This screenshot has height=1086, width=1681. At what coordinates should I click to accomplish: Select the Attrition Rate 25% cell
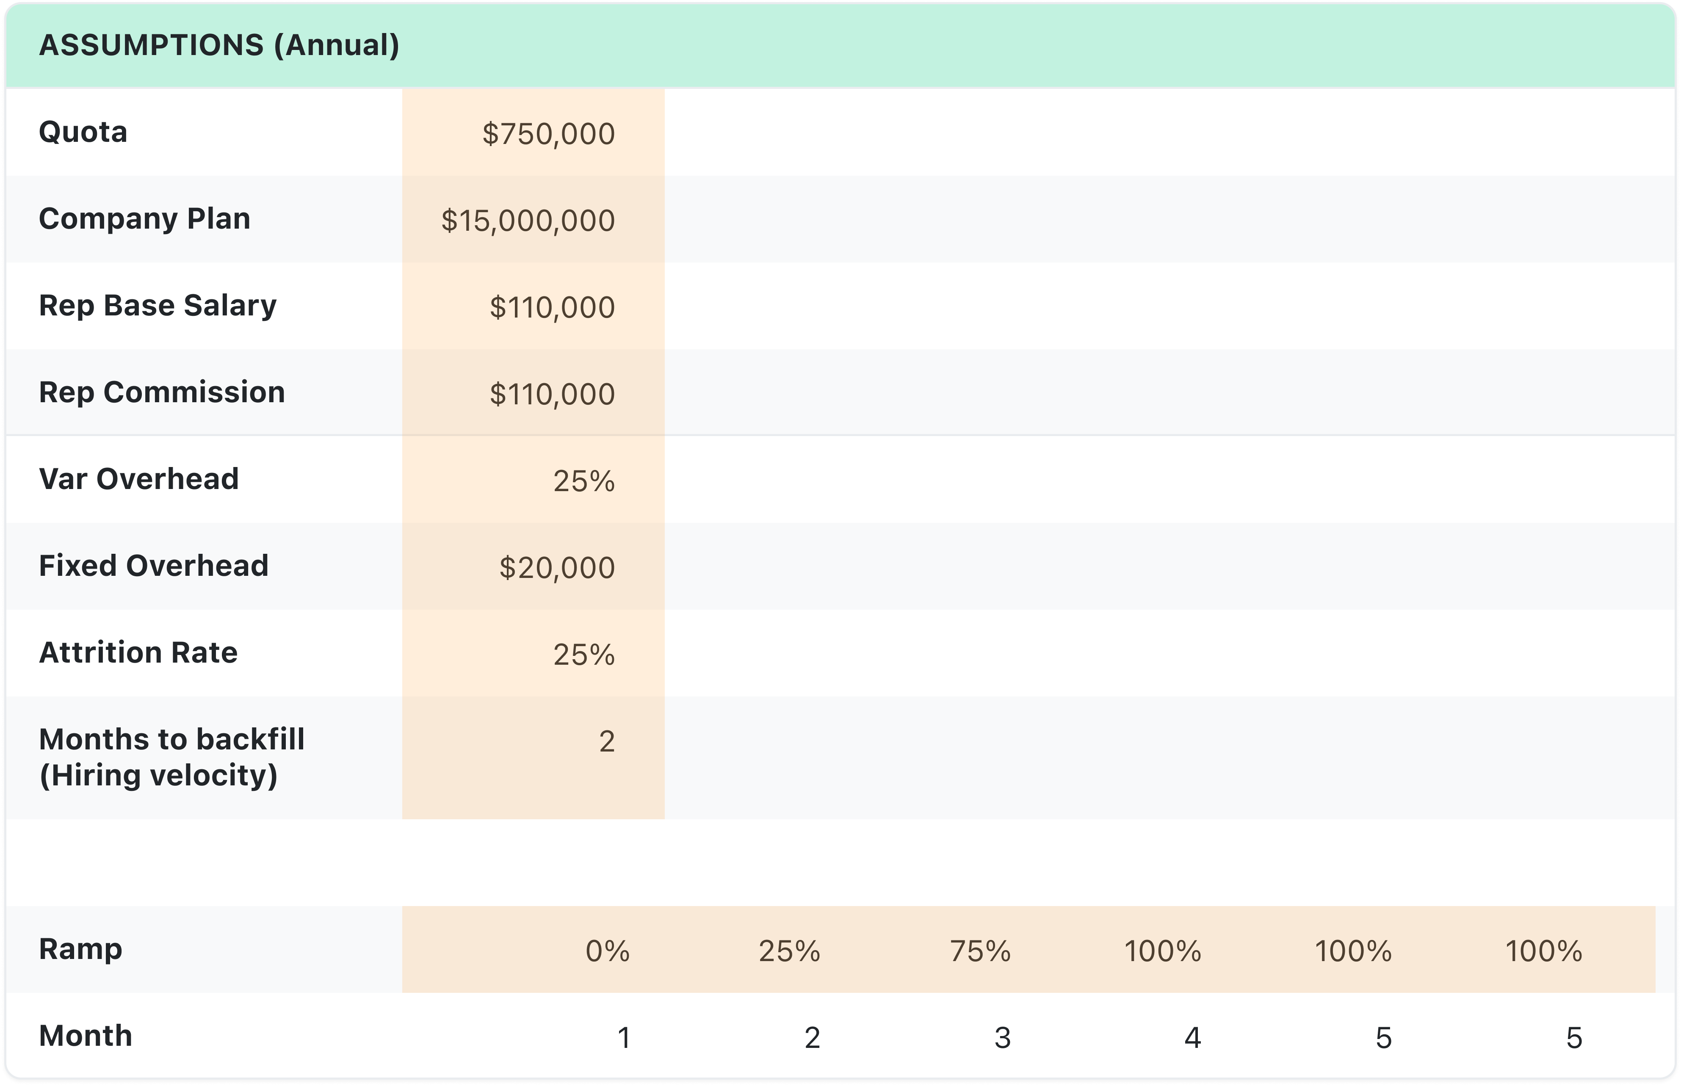pos(585,653)
